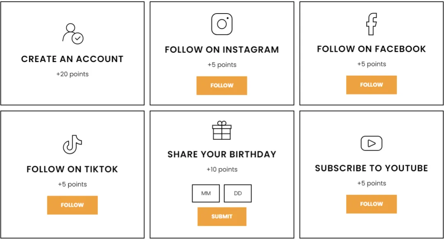
Task: Click the Facebook 'f' logo icon
Action: (371, 24)
